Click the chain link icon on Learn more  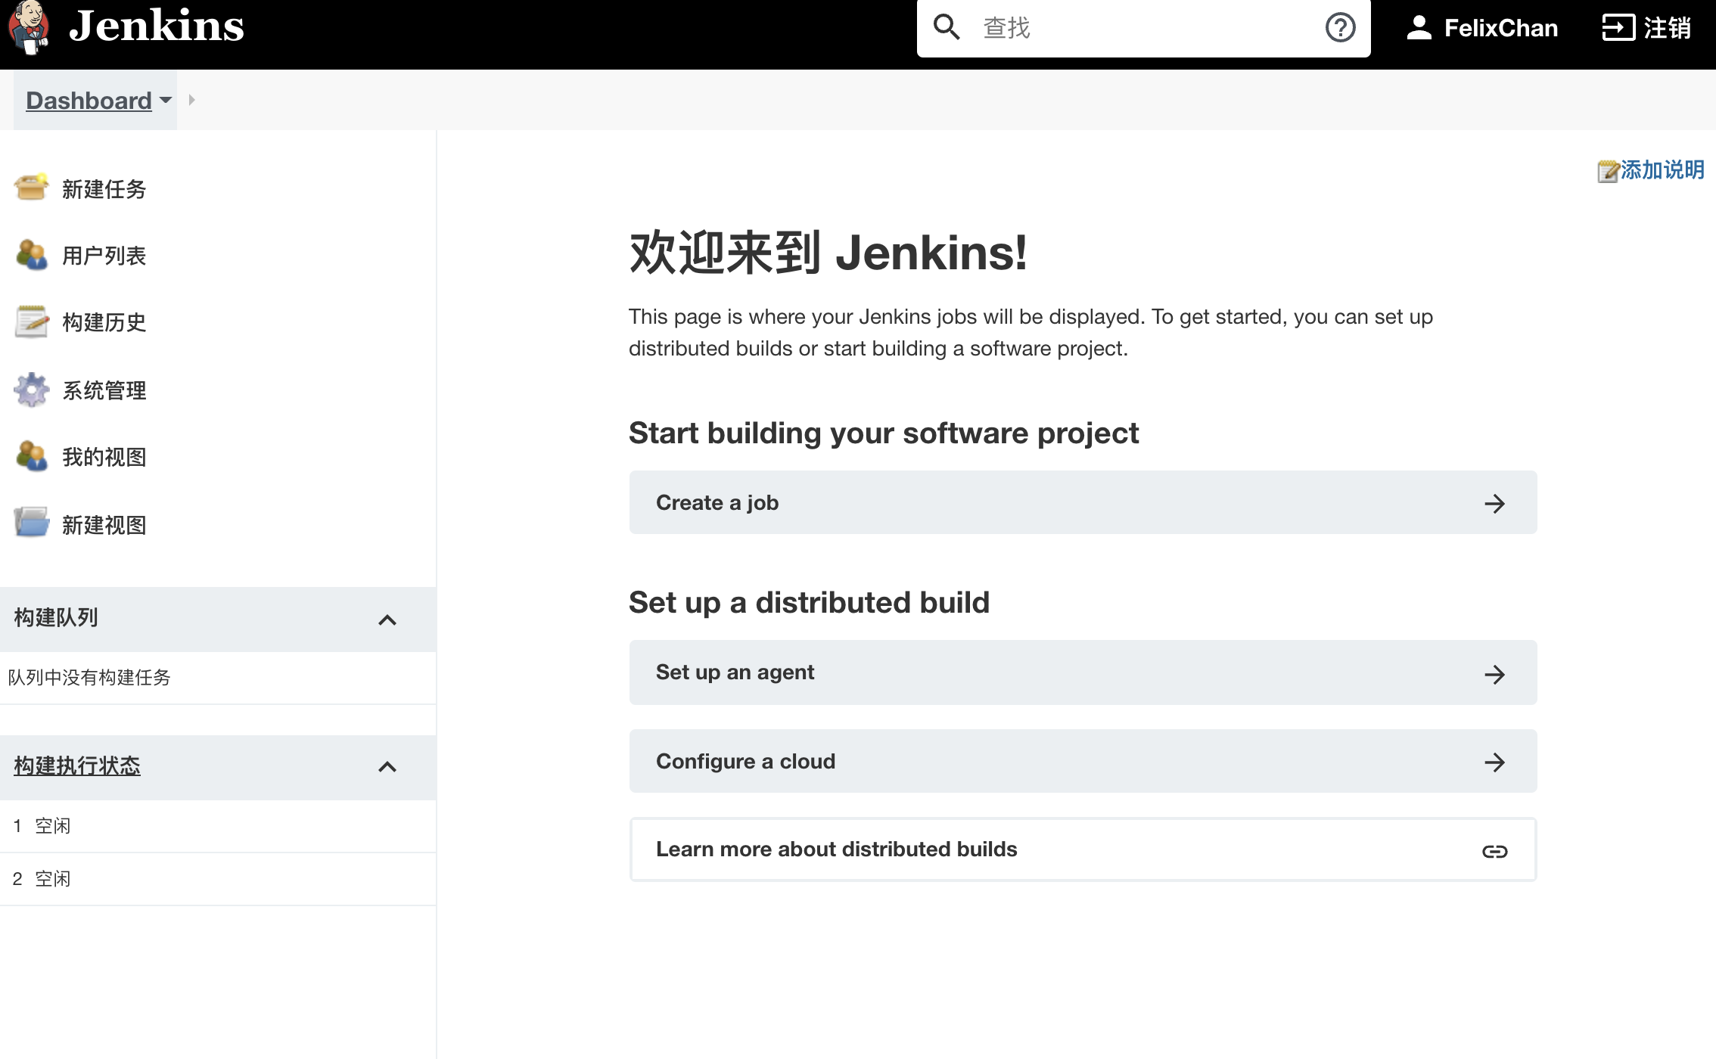1494,852
